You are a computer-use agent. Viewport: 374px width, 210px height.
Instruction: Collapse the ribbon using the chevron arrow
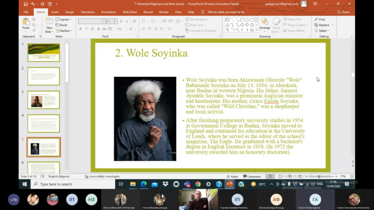[352, 36]
